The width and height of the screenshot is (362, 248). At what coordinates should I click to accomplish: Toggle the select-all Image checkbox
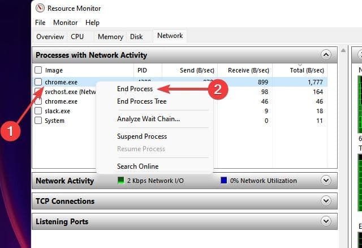point(38,70)
